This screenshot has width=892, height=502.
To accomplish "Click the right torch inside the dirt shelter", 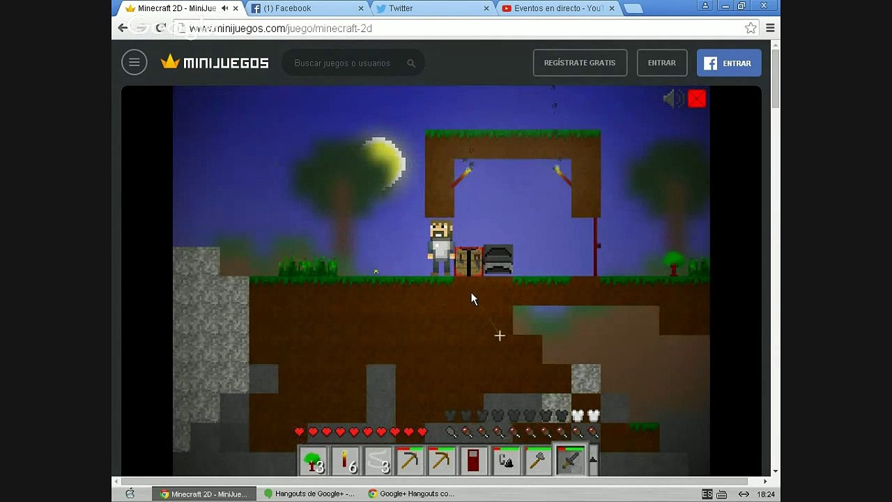I will (x=563, y=176).
